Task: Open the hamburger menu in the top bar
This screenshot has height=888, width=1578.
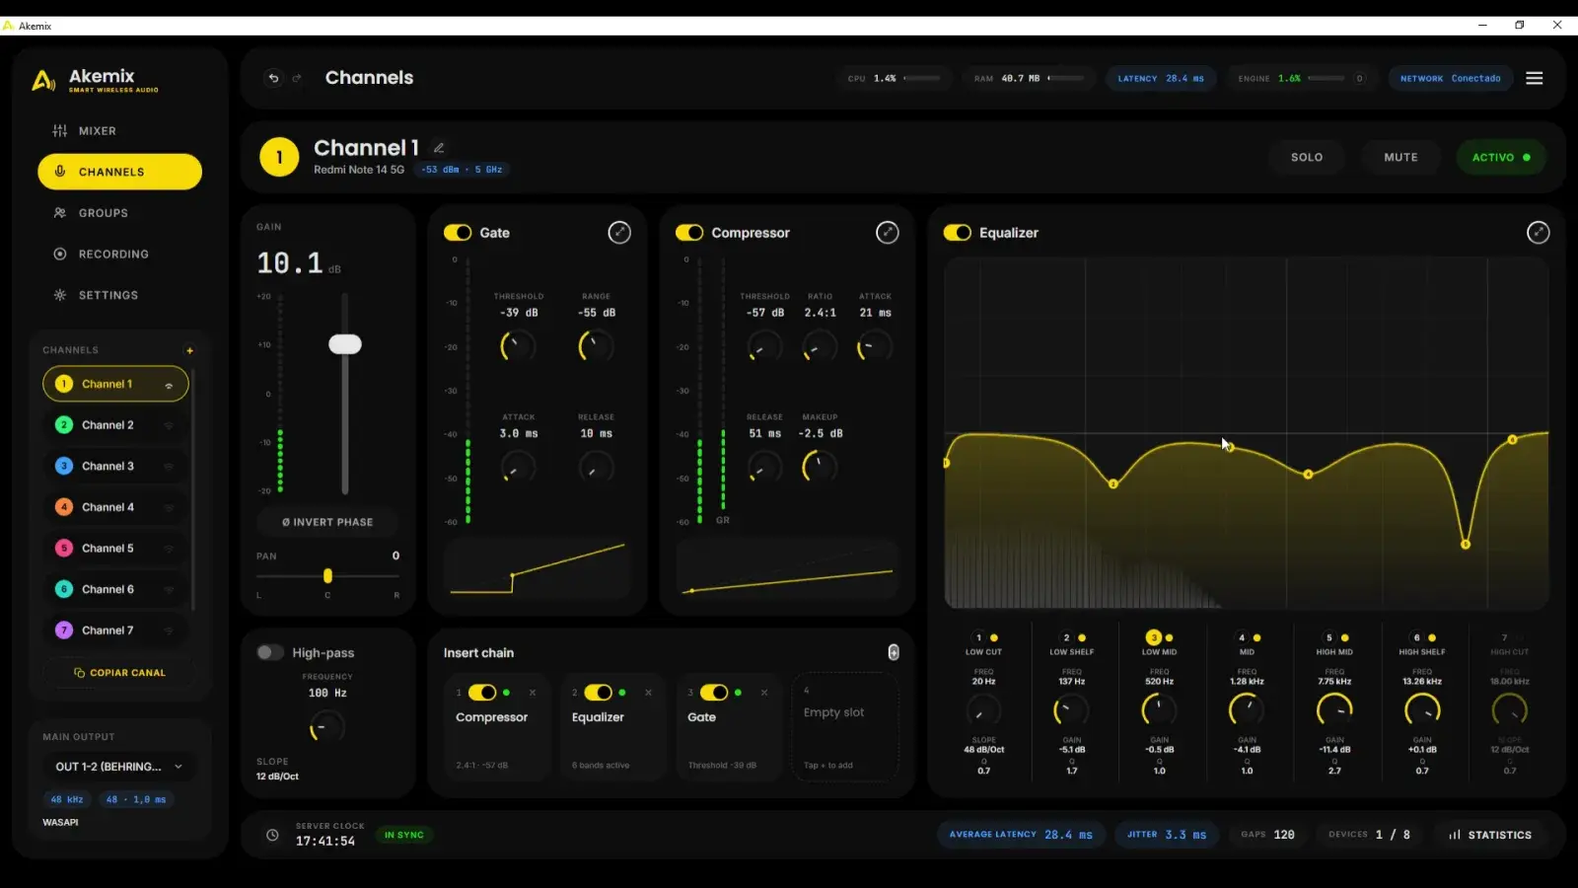Action: coord(1534,78)
